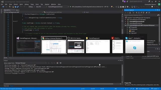
Task: Switch to the CPUID window thumbnail
Action: pos(117,45)
